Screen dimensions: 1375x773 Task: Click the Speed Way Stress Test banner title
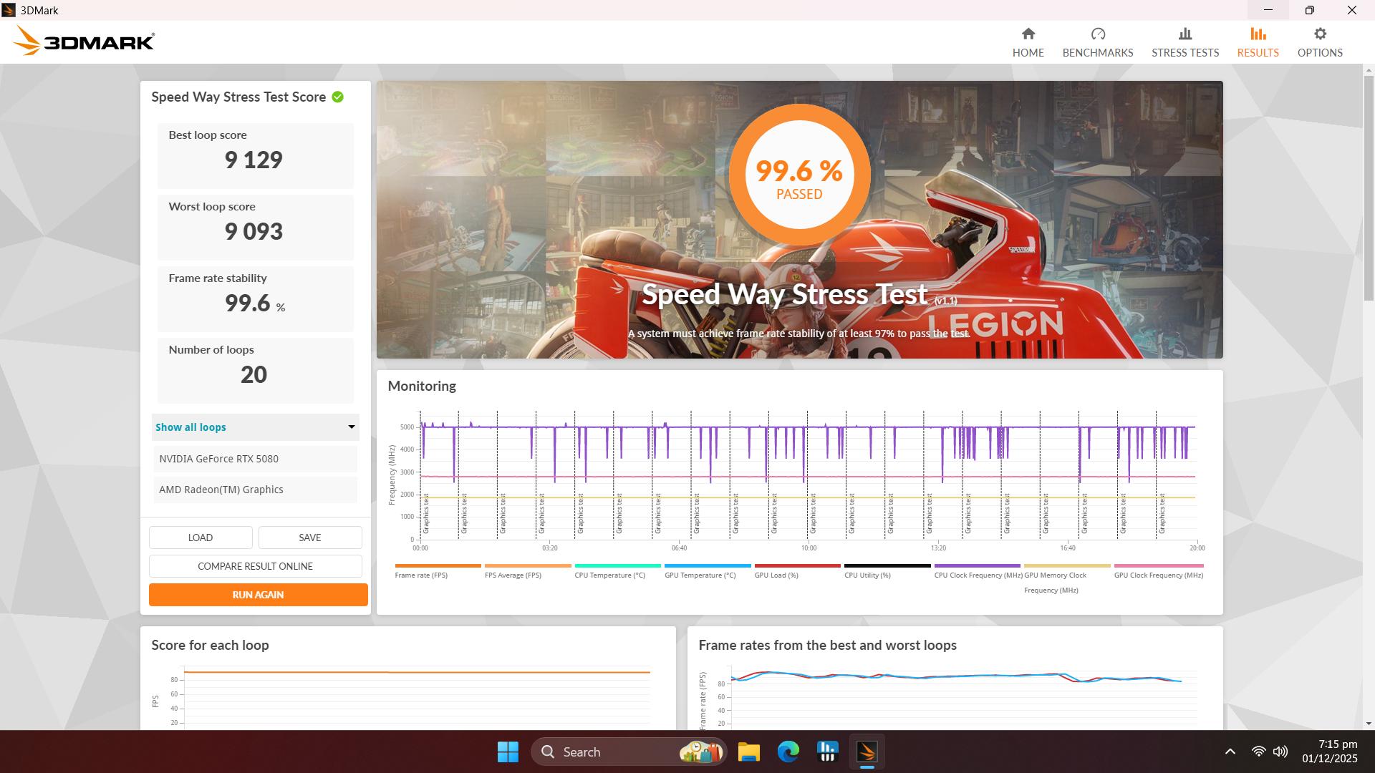(785, 294)
